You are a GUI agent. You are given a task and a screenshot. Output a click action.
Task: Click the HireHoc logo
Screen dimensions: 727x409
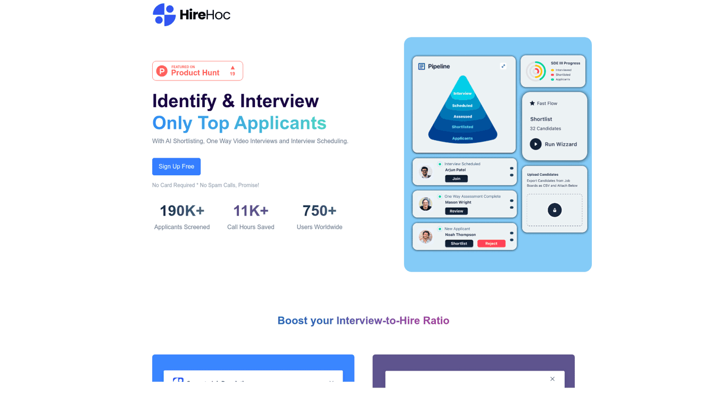coord(191,15)
